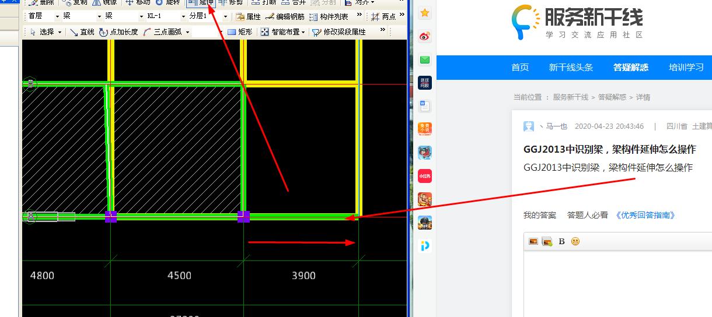Open the emoji picker in the editor
This screenshot has height=317, width=712.
(575, 241)
